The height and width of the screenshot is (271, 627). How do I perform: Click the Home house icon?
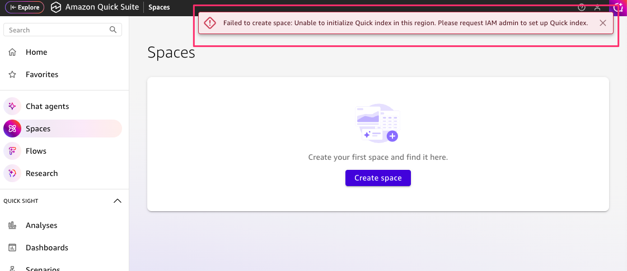tap(12, 53)
